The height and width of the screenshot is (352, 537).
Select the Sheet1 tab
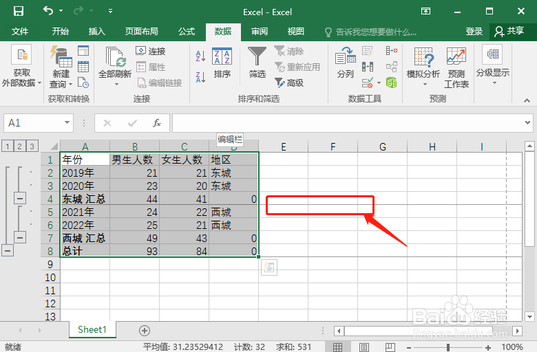click(92, 329)
